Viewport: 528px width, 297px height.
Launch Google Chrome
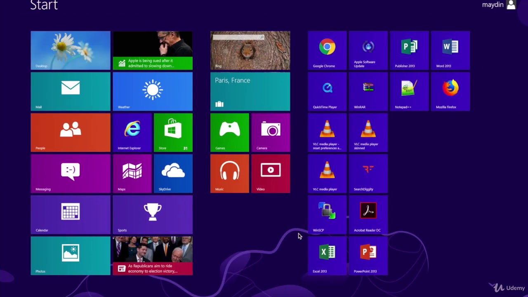(x=327, y=50)
